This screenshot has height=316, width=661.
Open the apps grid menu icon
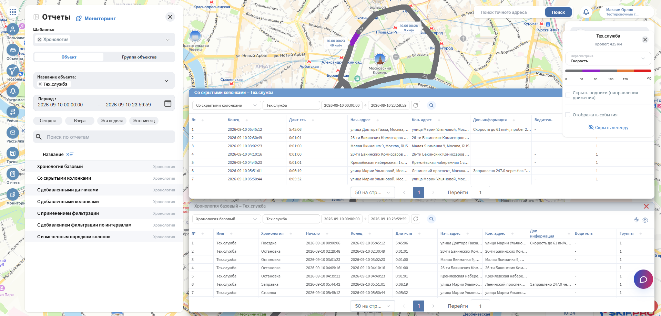pos(13,12)
